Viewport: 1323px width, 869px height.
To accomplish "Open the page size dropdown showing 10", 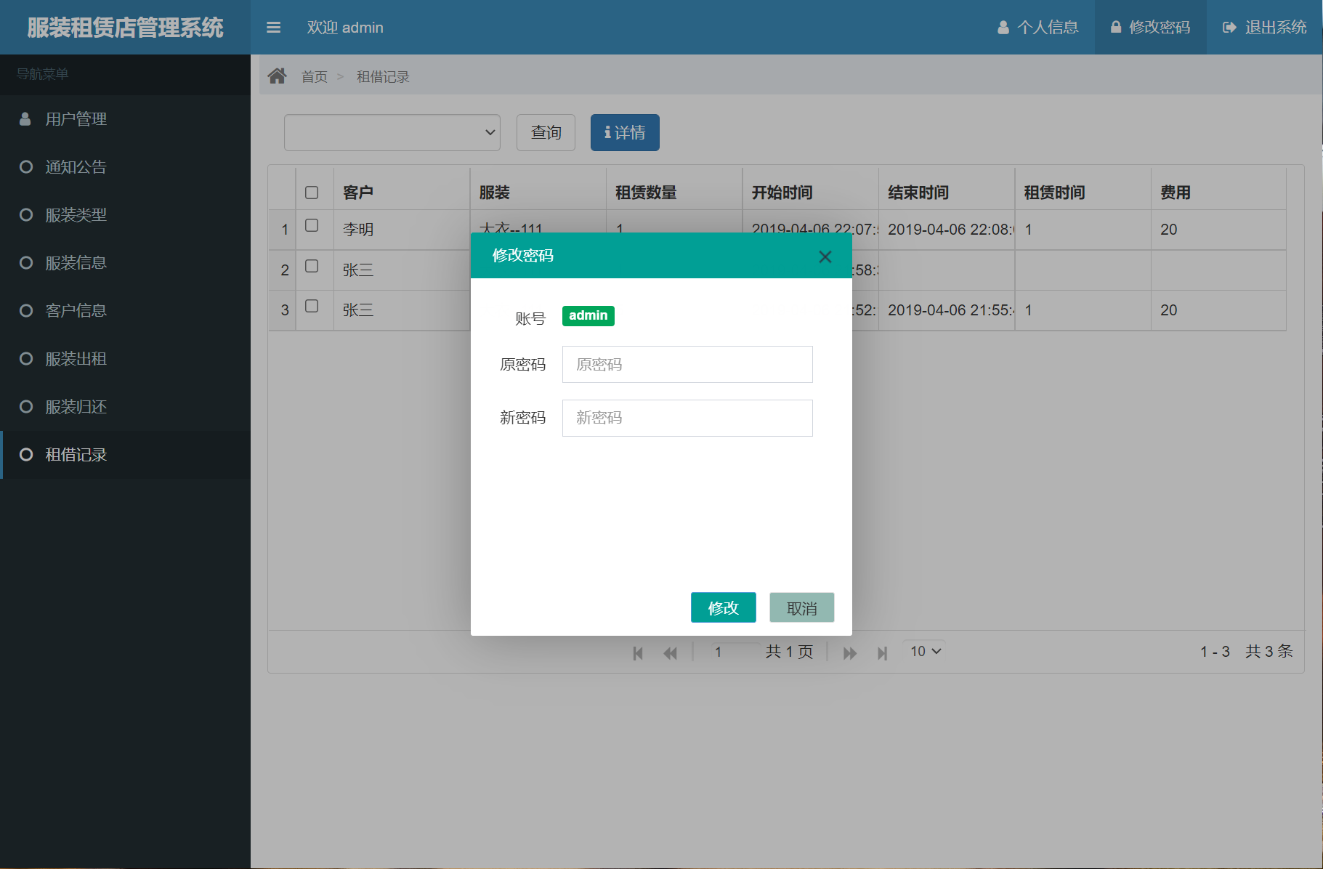I will tap(923, 651).
